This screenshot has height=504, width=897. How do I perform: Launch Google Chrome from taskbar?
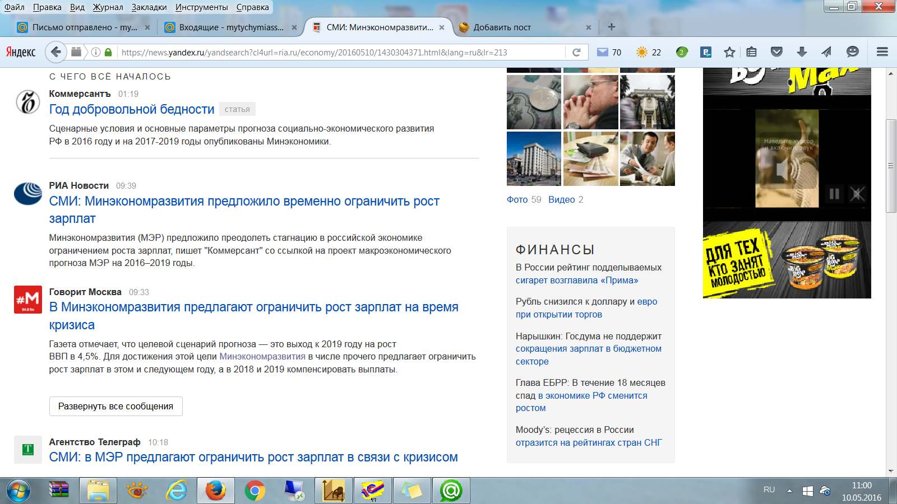tap(255, 491)
